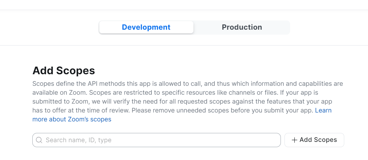368x160 pixels.
Task: Switch to the Production tab
Action: point(242,27)
